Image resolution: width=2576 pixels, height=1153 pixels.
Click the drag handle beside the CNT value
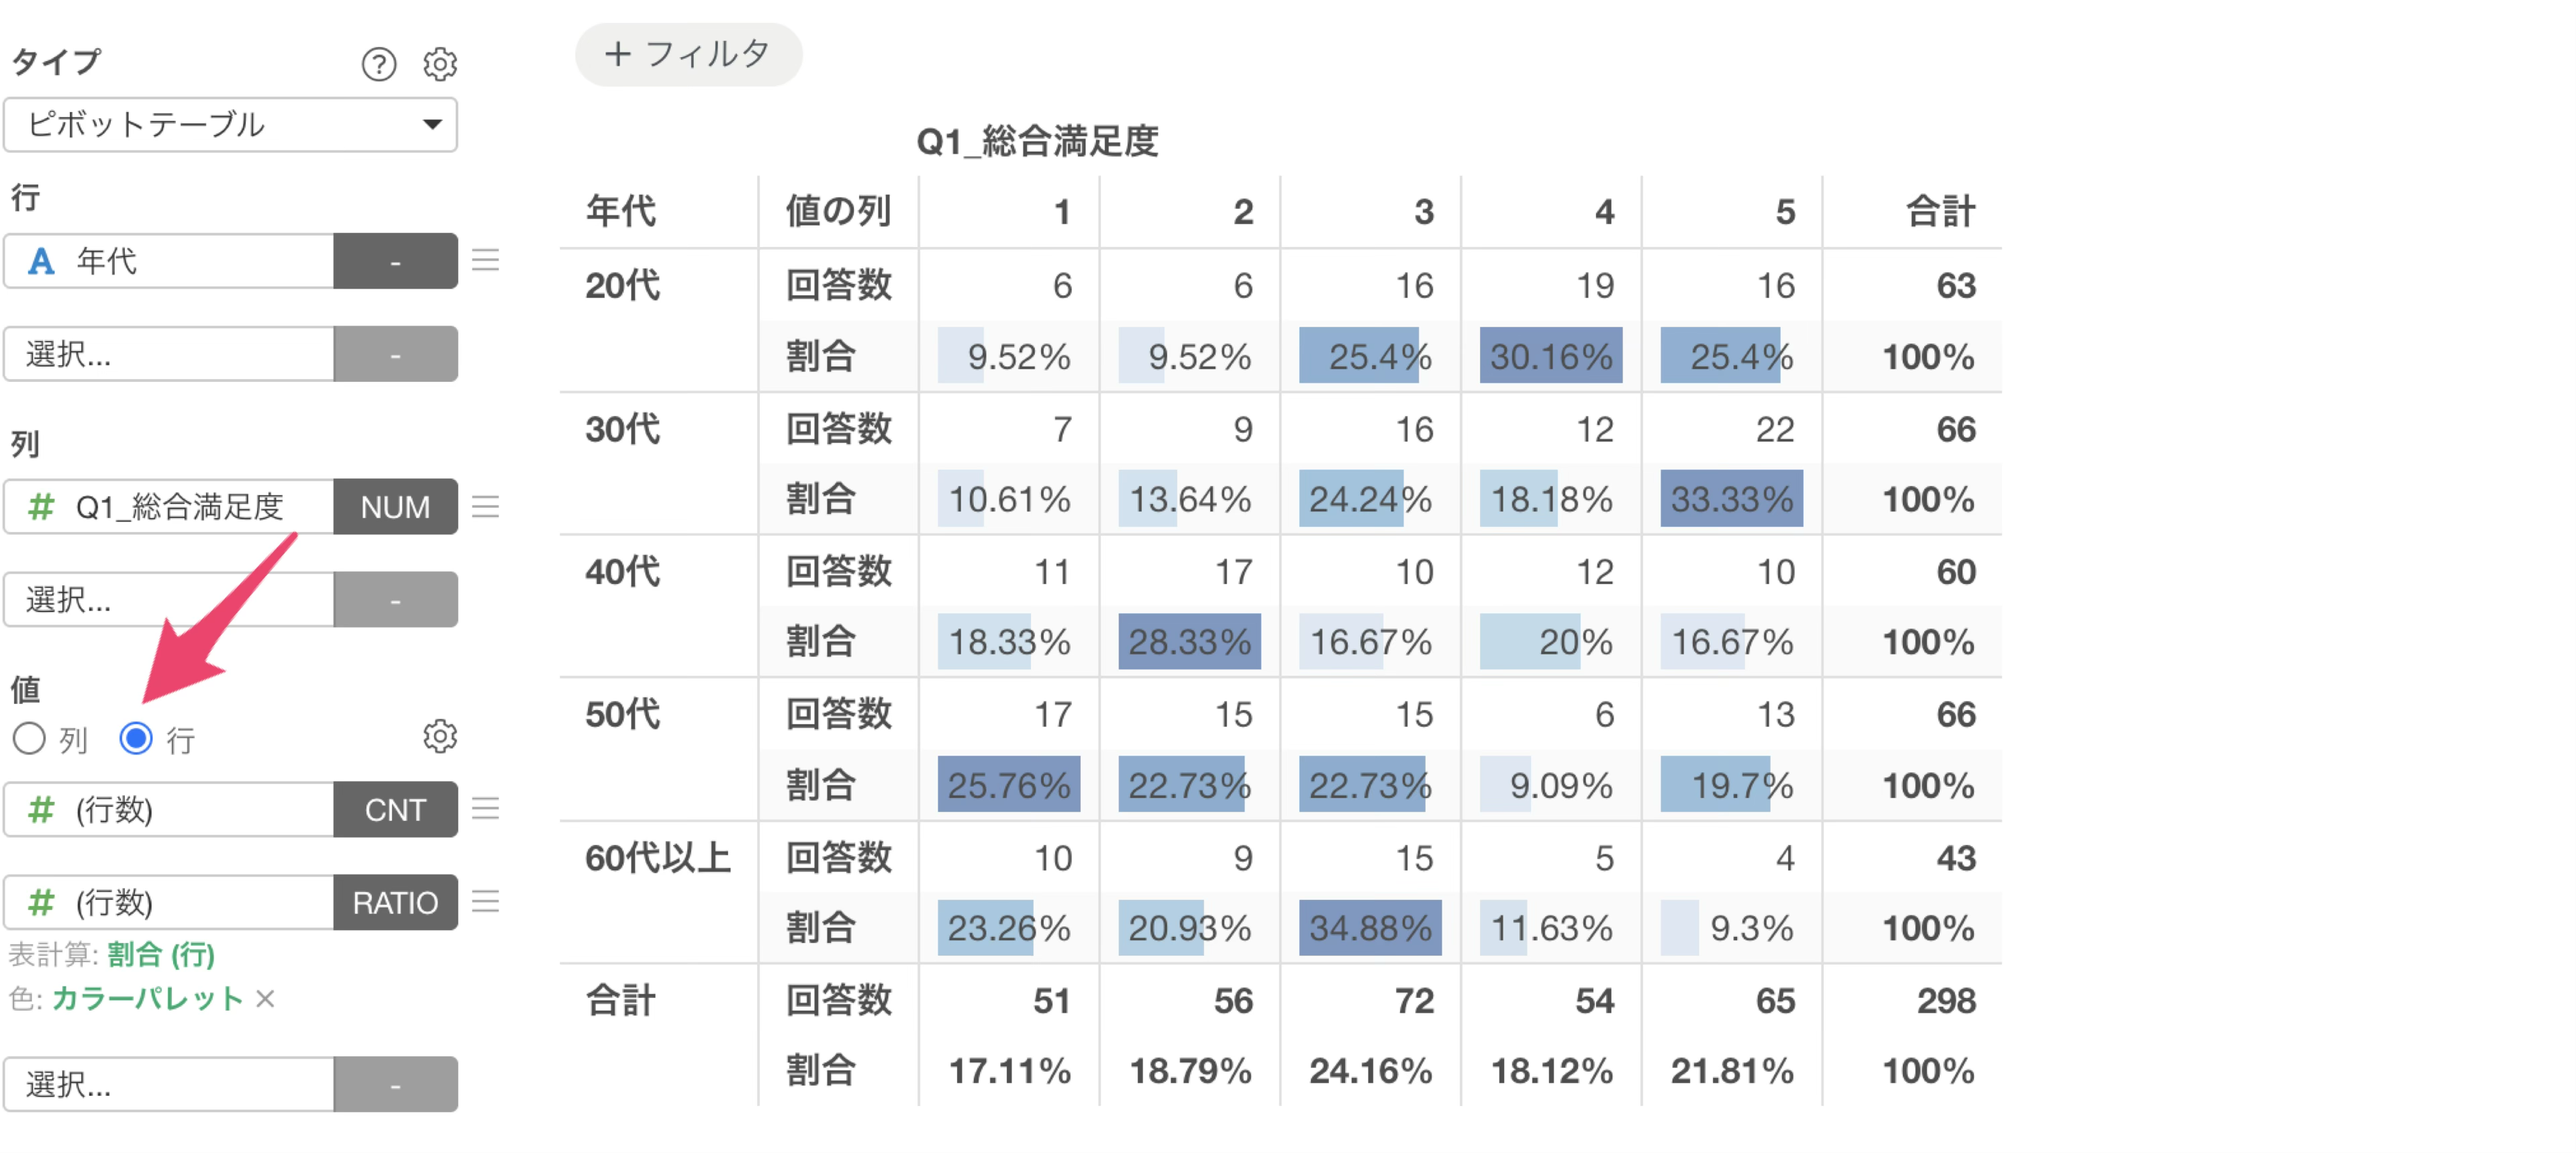(x=486, y=809)
